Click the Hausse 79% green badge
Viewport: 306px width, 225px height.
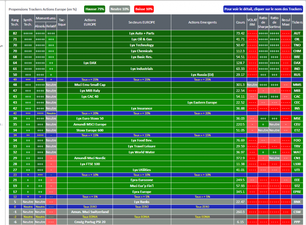(x=95, y=9)
